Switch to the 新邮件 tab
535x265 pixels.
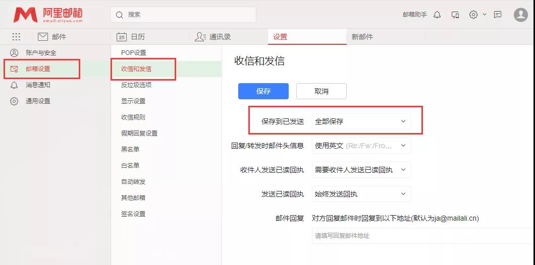tap(362, 37)
